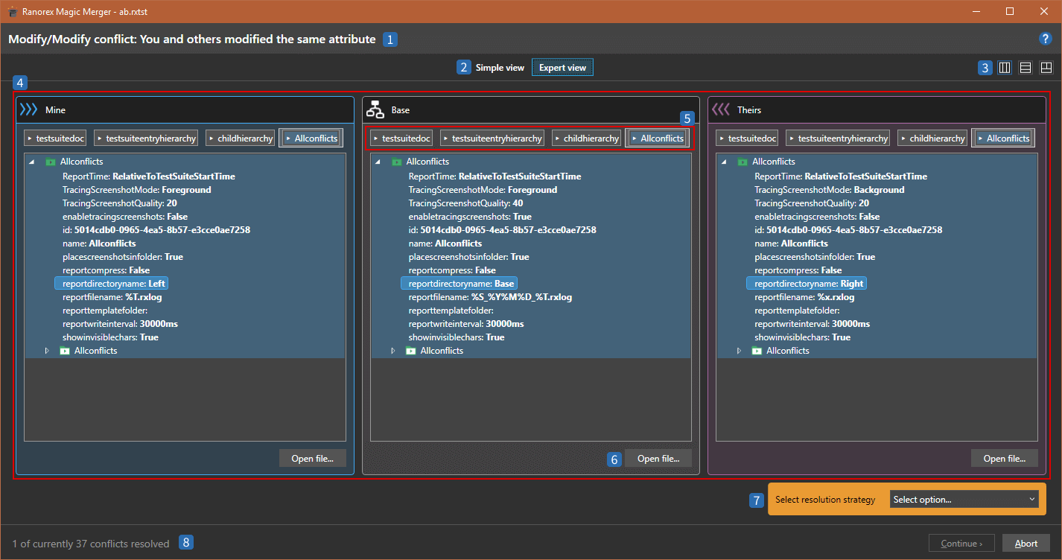Image resolution: width=1062 pixels, height=560 pixels.
Task: Click enabletracingscreenshots: True in Base
Action: (x=470, y=217)
